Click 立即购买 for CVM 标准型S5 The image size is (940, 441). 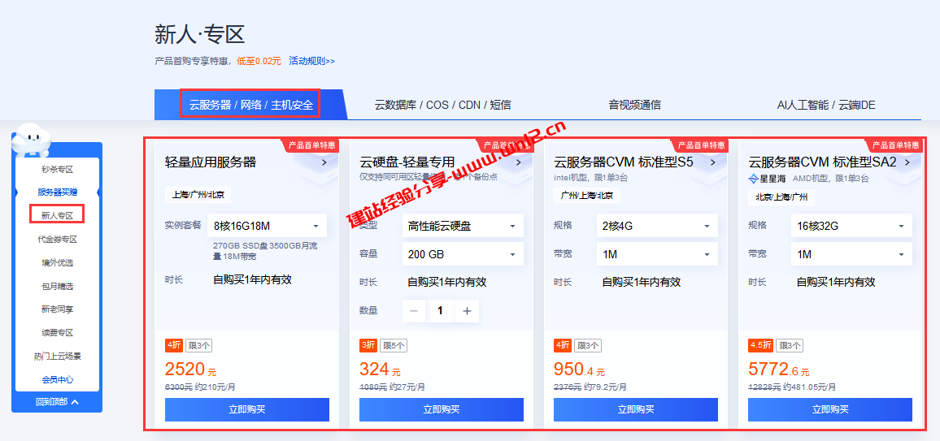click(x=635, y=409)
